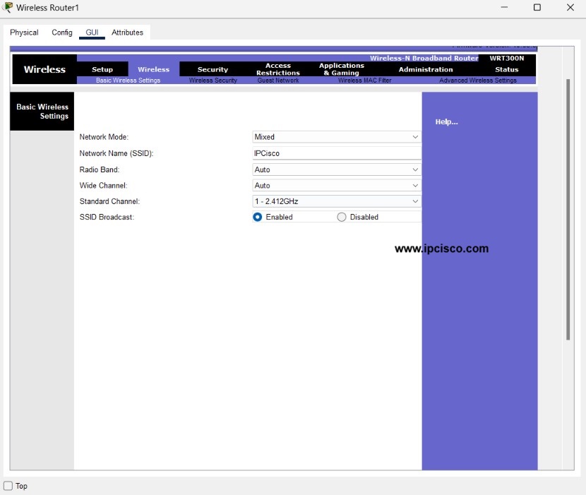
Task: Open Wireless Security submenu
Action: click(x=213, y=80)
